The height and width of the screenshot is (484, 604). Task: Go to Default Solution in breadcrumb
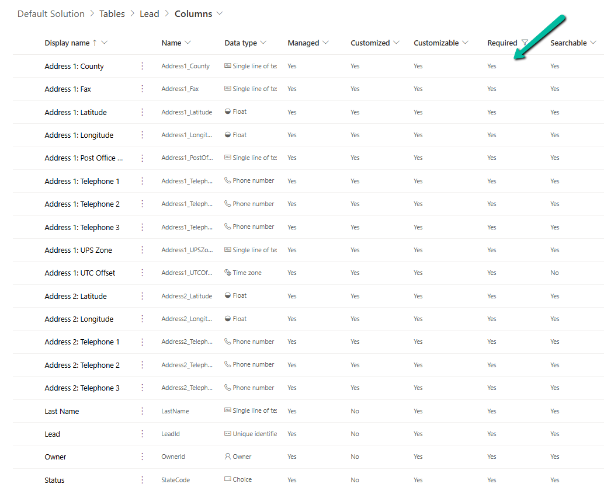coord(51,13)
